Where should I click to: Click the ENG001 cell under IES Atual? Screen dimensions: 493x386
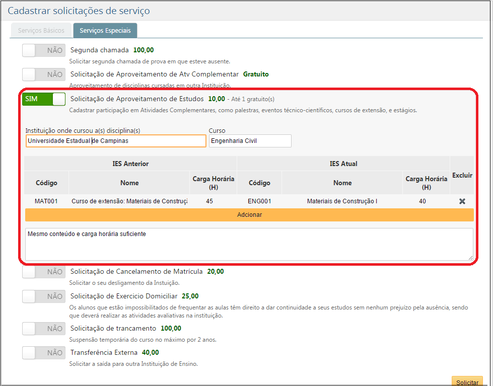point(259,201)
